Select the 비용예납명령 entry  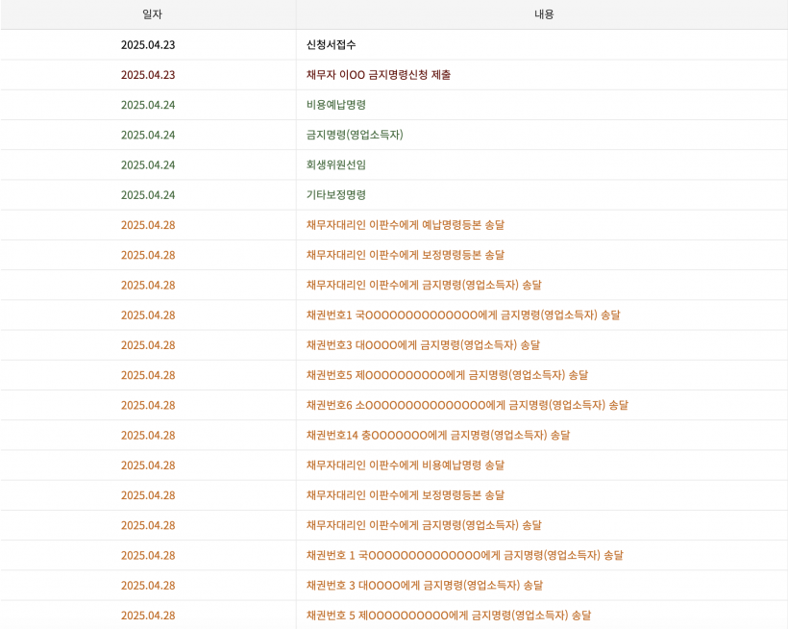click(336, 105)
